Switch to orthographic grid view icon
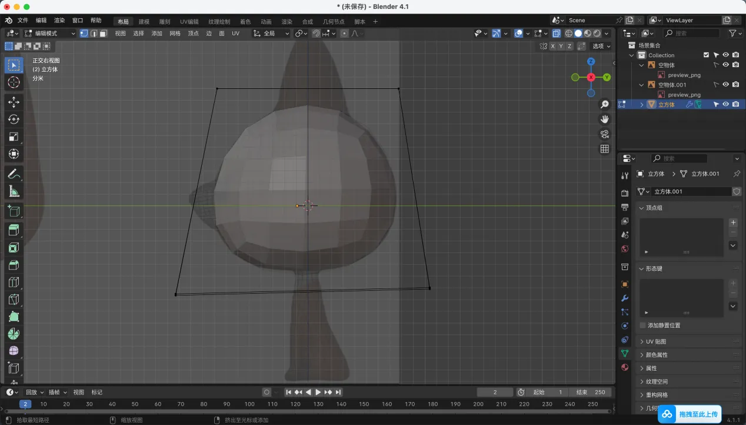 click(604, 149)
